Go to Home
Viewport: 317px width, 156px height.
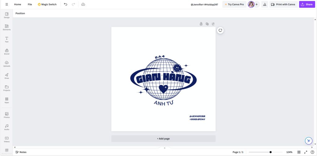click(x=18, y=4)
